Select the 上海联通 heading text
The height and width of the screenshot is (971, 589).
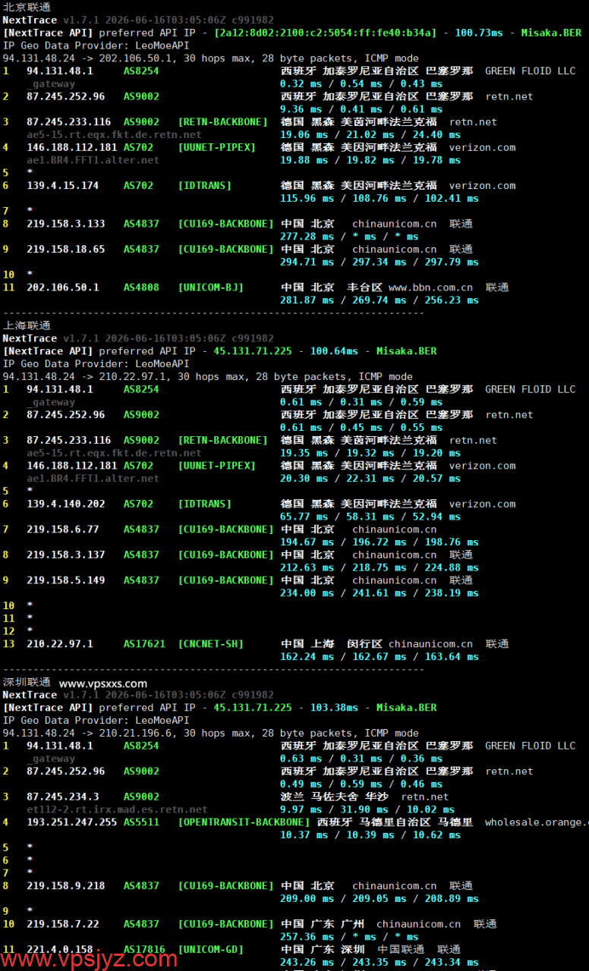27,325
